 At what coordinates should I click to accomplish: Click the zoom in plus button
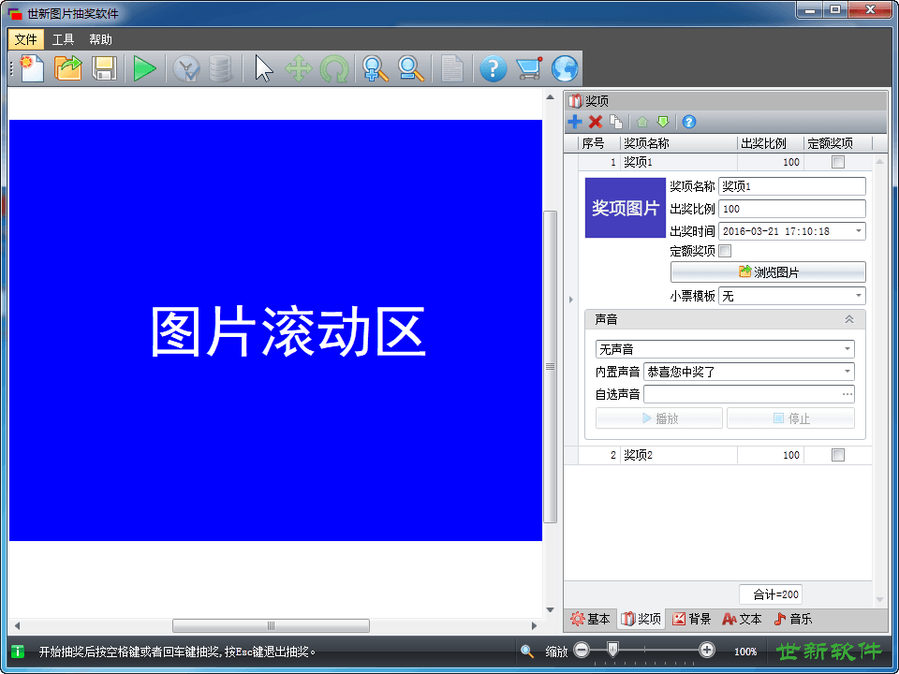707,651
